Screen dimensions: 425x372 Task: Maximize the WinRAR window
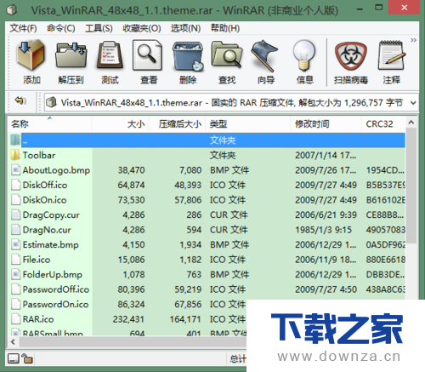coord(378,8)
